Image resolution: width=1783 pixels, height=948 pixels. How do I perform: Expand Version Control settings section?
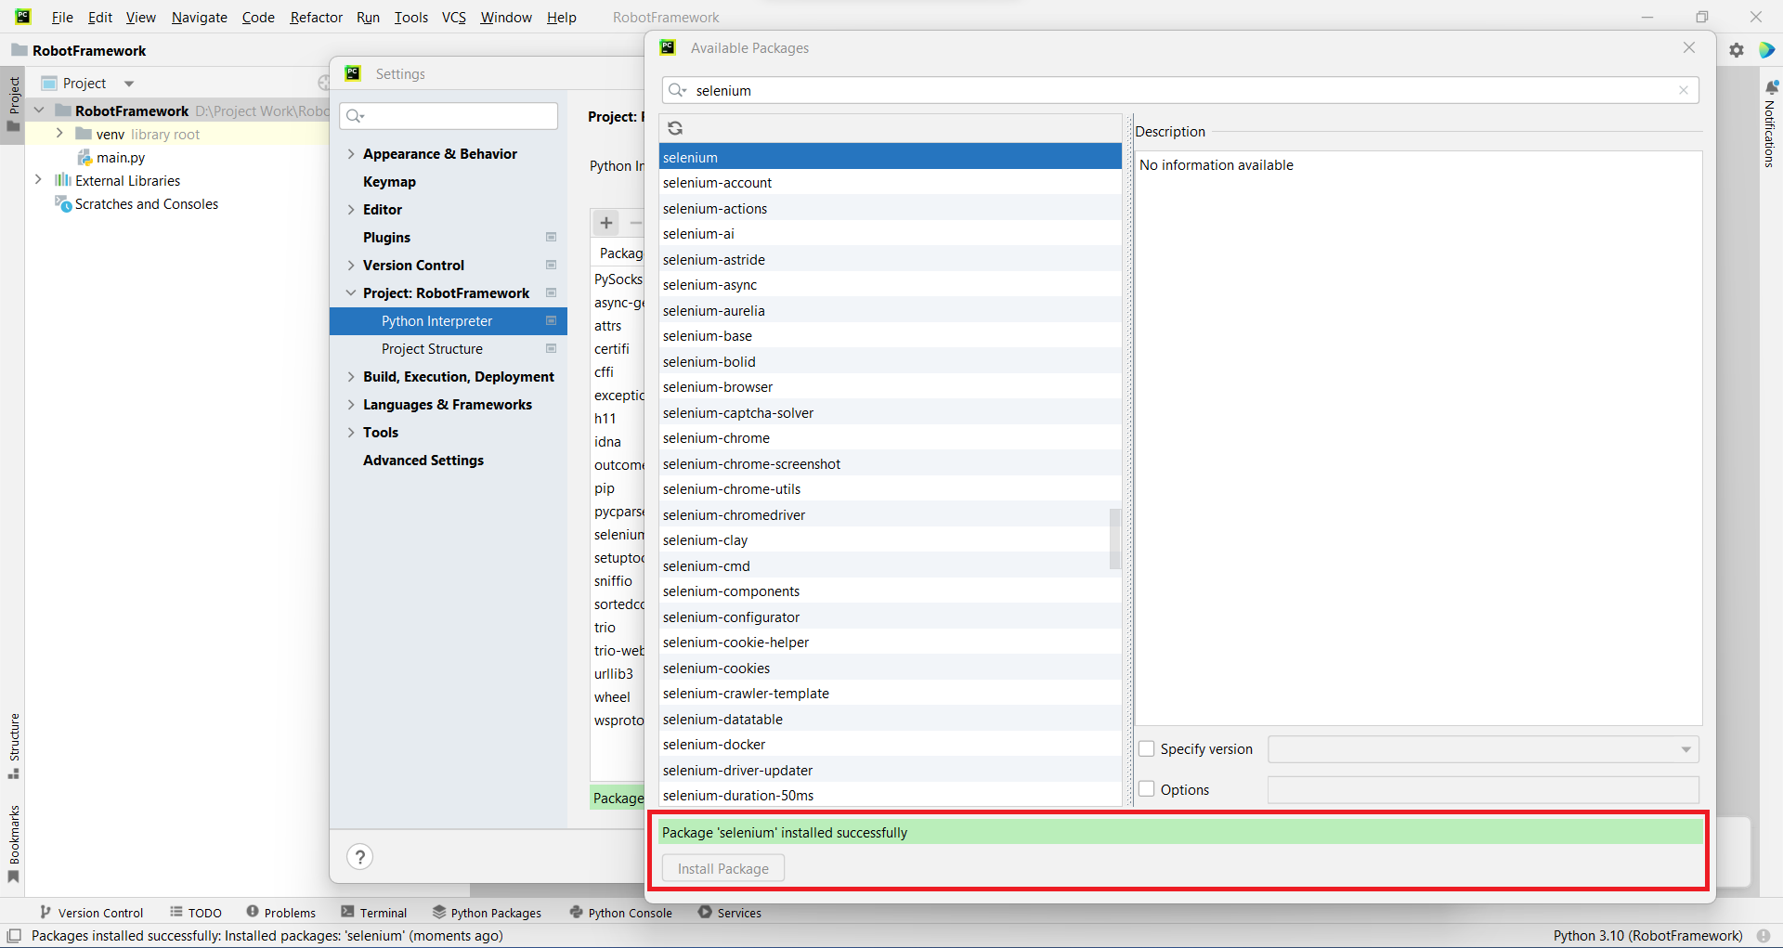tap(351, 266)
